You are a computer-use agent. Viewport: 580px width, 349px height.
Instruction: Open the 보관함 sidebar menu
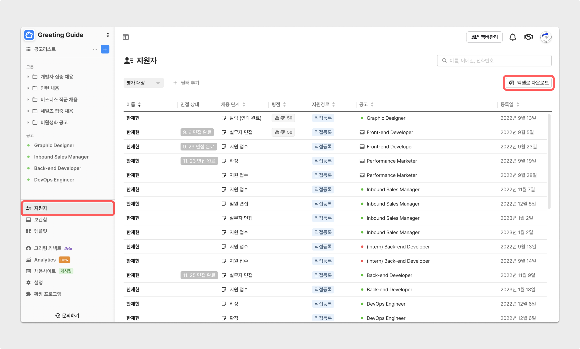(41, 220)
